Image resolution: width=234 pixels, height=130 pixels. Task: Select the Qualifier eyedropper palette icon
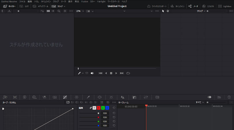tap(88, 97)
